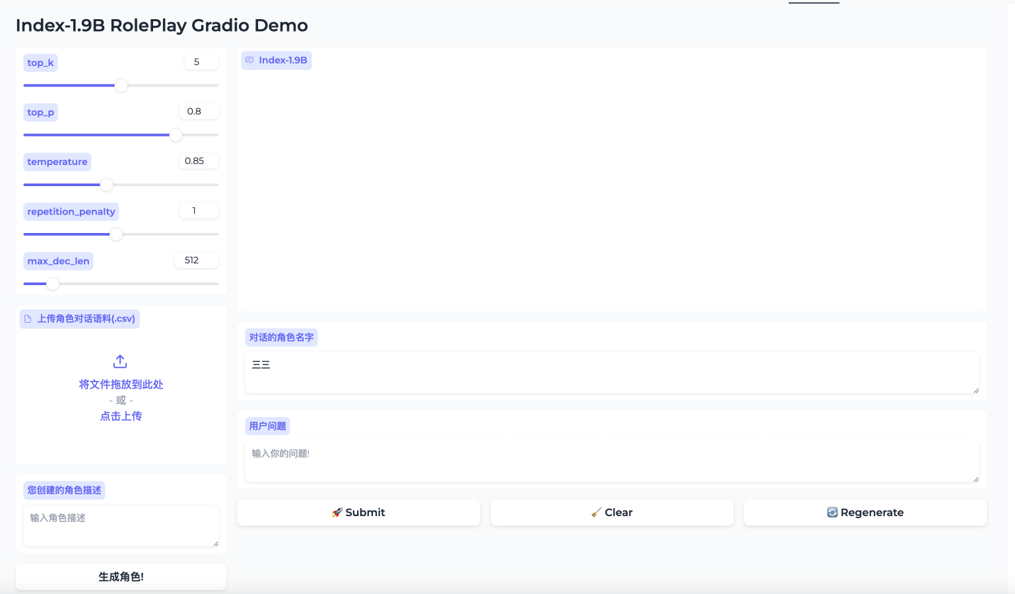Click the Submit button
The width and height of the screenshot is (1015, 594).
pos(358,512)
